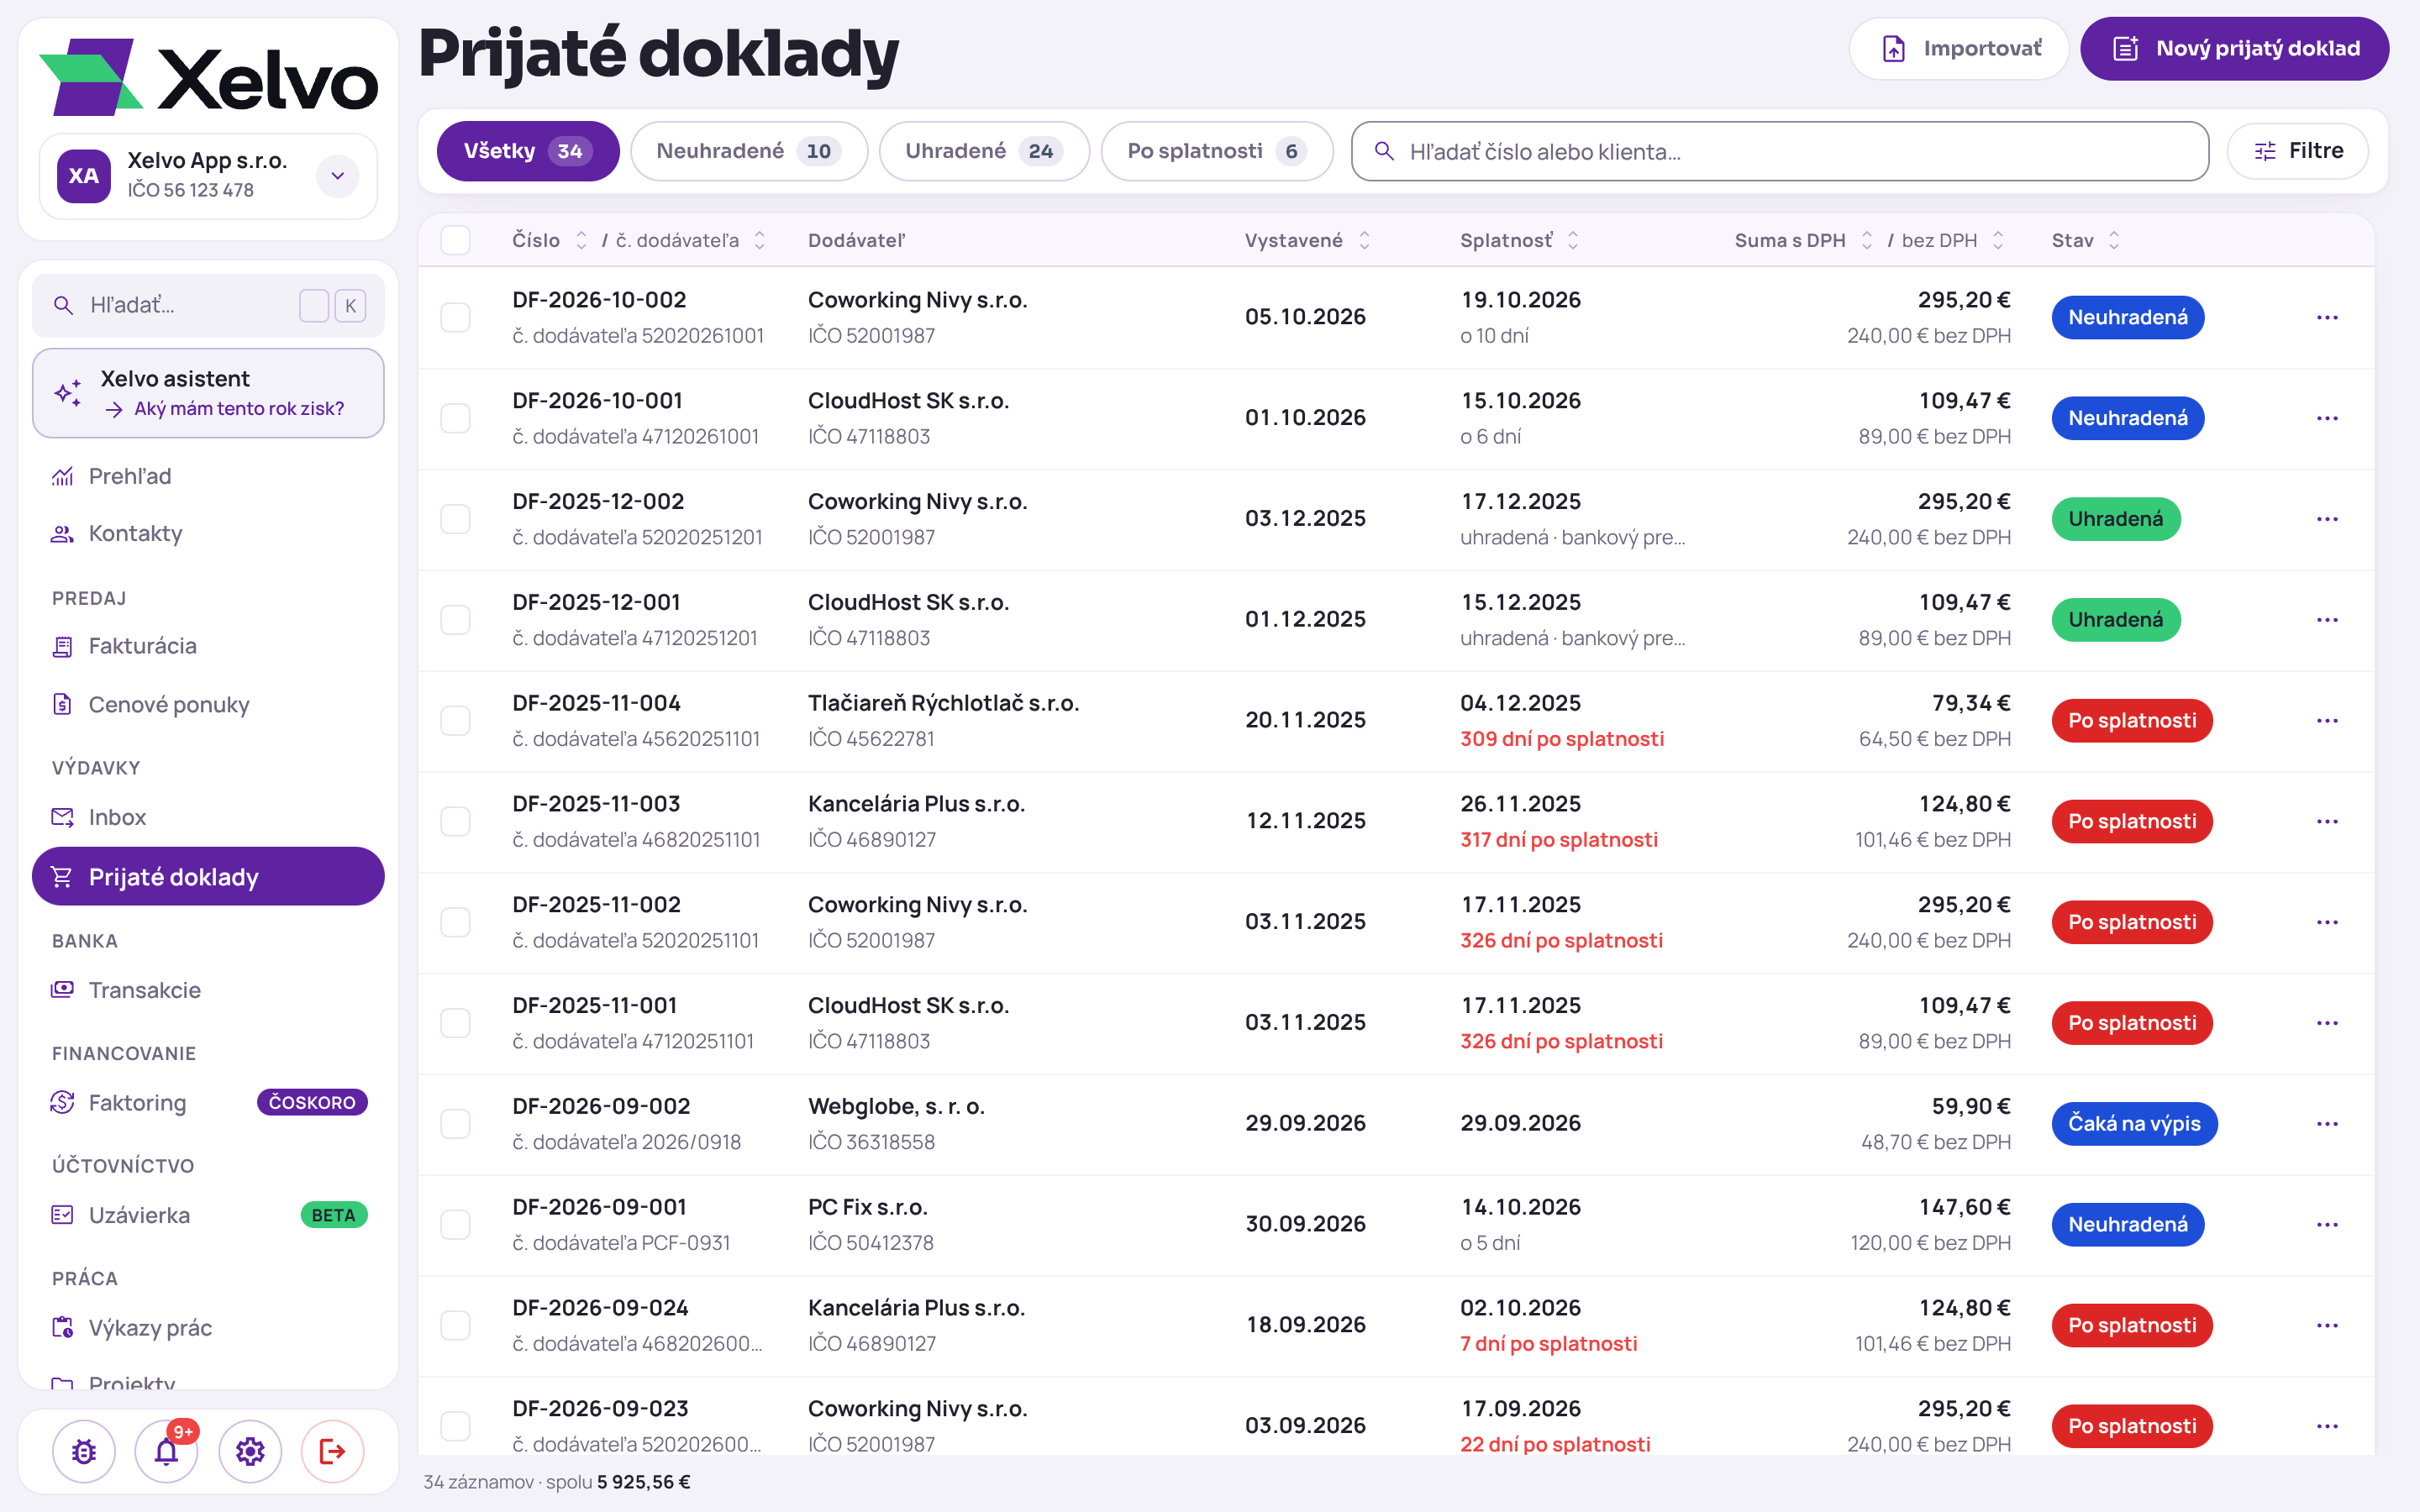Open three-dot menu for DF-2025-11-003

tap(2327, 821)
